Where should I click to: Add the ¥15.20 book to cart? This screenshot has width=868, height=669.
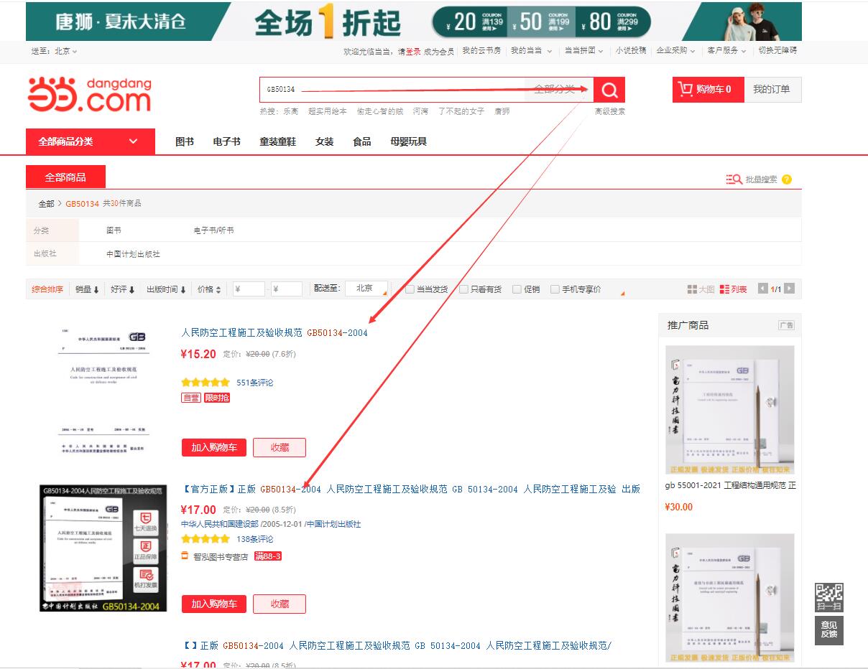pyautogui.click(x=213, y=447)
